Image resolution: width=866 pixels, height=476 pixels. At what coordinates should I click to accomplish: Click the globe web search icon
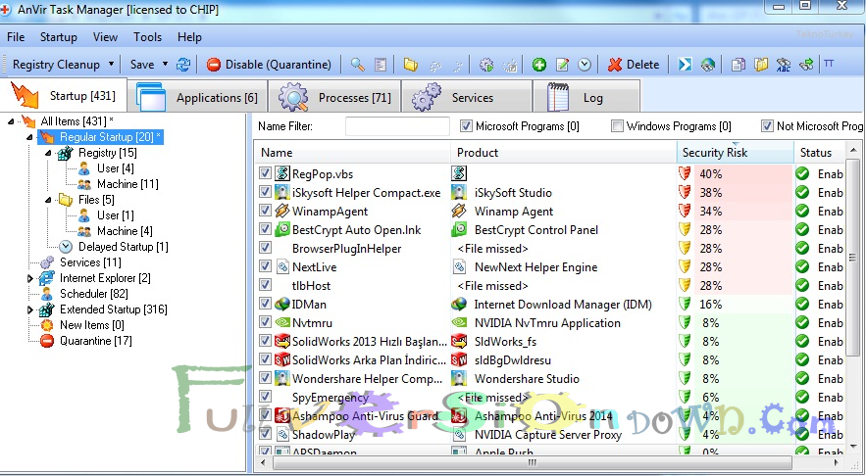[708, 65]
